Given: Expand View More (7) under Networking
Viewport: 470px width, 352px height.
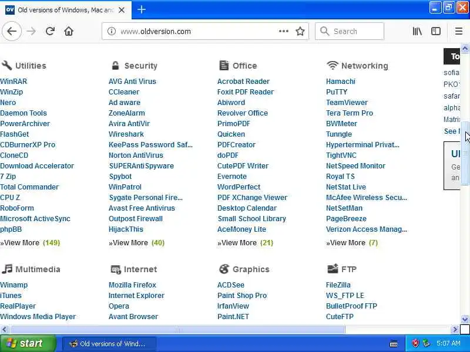Looking at the screenshot, I should (352, 242).
